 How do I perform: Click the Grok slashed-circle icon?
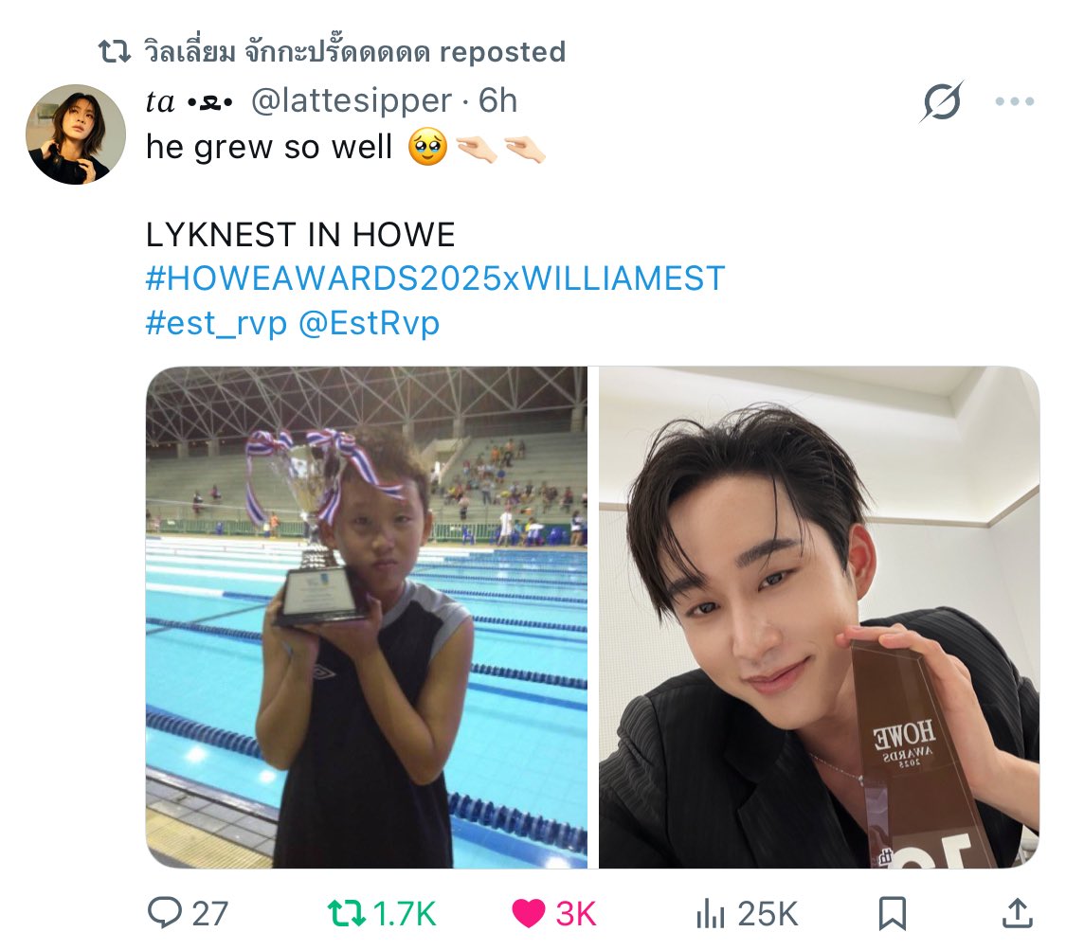pyautogui.click(x=942, y=101)
